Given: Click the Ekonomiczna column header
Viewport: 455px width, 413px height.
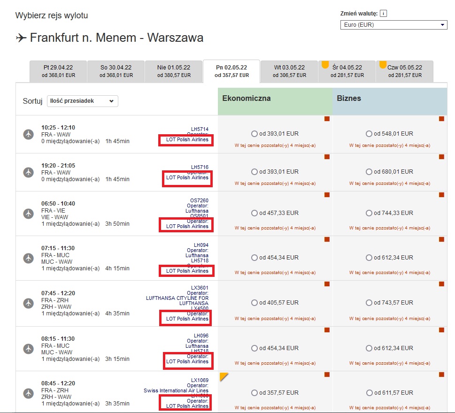Looking at the screenshot, I should pyautogui.click(x=275, y=101).
